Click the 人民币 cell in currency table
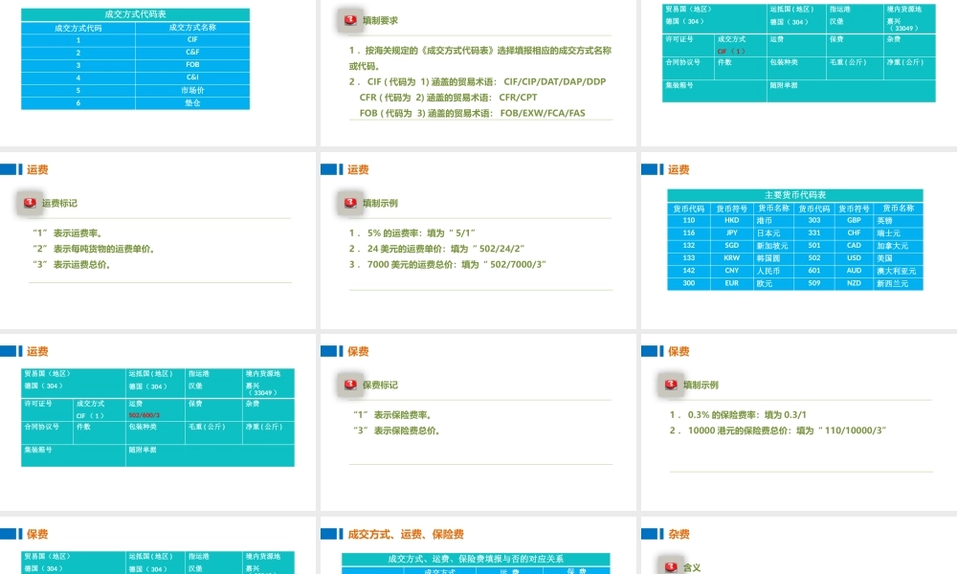 pyautogui.click(x=774, y=271)
